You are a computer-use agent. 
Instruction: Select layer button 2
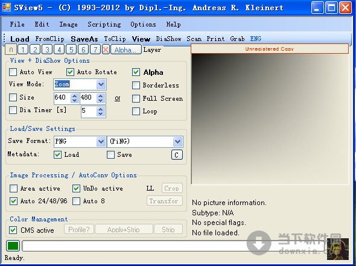coord(35,49)
